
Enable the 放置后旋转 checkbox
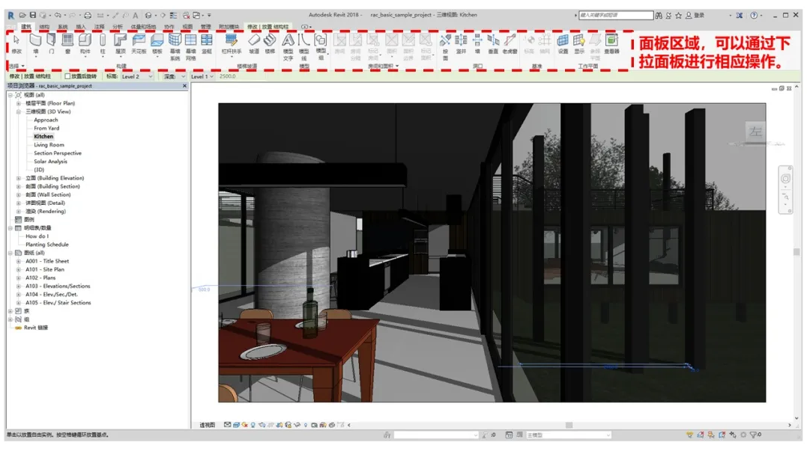67,76
